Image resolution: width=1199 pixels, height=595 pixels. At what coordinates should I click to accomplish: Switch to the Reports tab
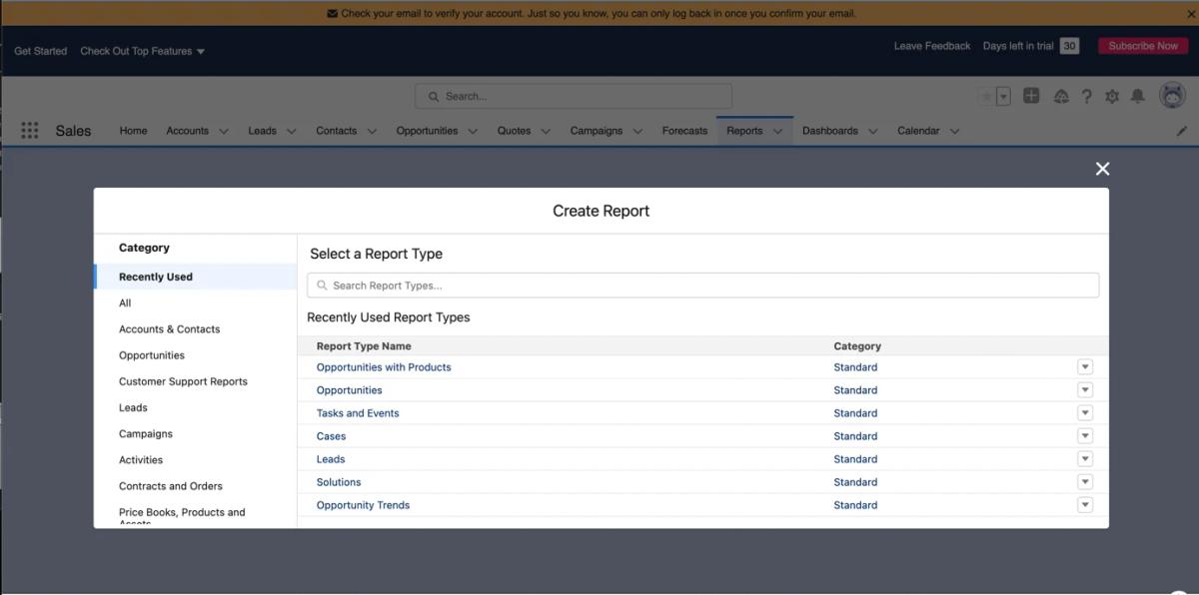tap(744, 131)
